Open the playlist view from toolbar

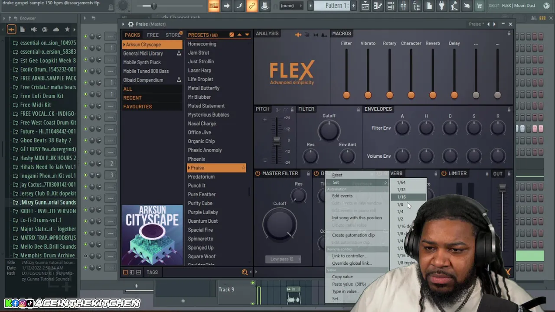pyautogui.click(x=366, y=6)
